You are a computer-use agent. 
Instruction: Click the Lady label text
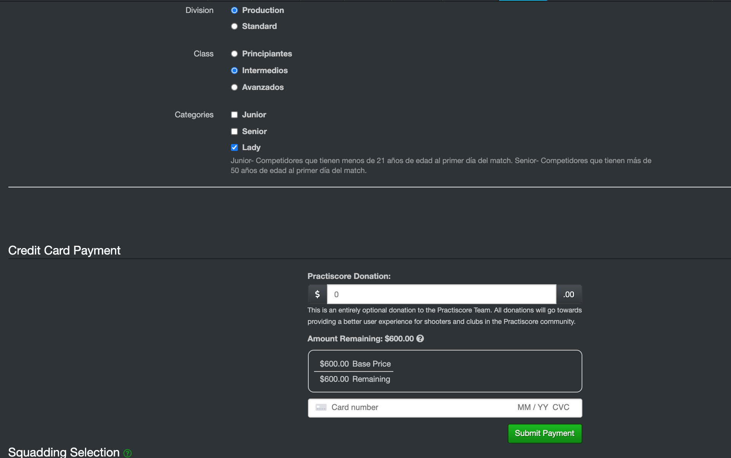tap(251, 147)
